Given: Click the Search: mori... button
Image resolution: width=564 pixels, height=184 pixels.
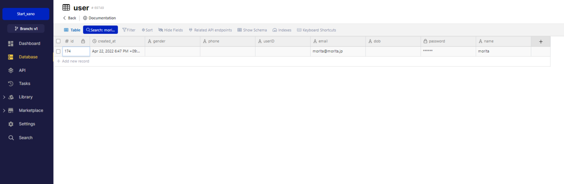Looking at the screenshot, I should click(101, 30).
